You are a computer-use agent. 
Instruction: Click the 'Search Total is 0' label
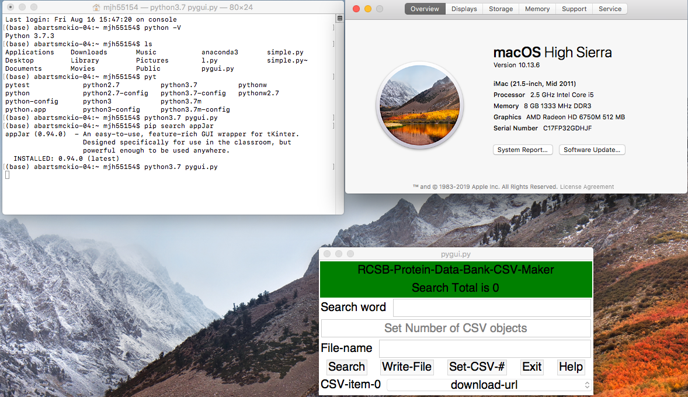[x=456, y=288]
